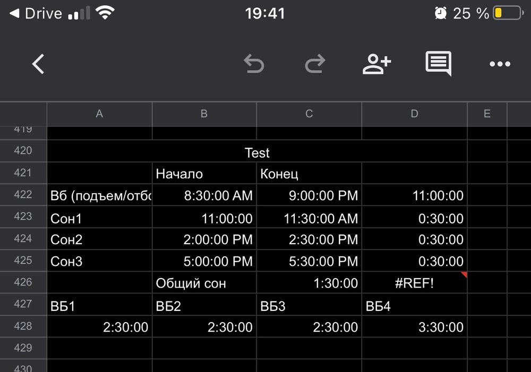The image size is (531, 372).
Task: Select row 422 header
Action: pyautogui.click(x=23, y=195)
